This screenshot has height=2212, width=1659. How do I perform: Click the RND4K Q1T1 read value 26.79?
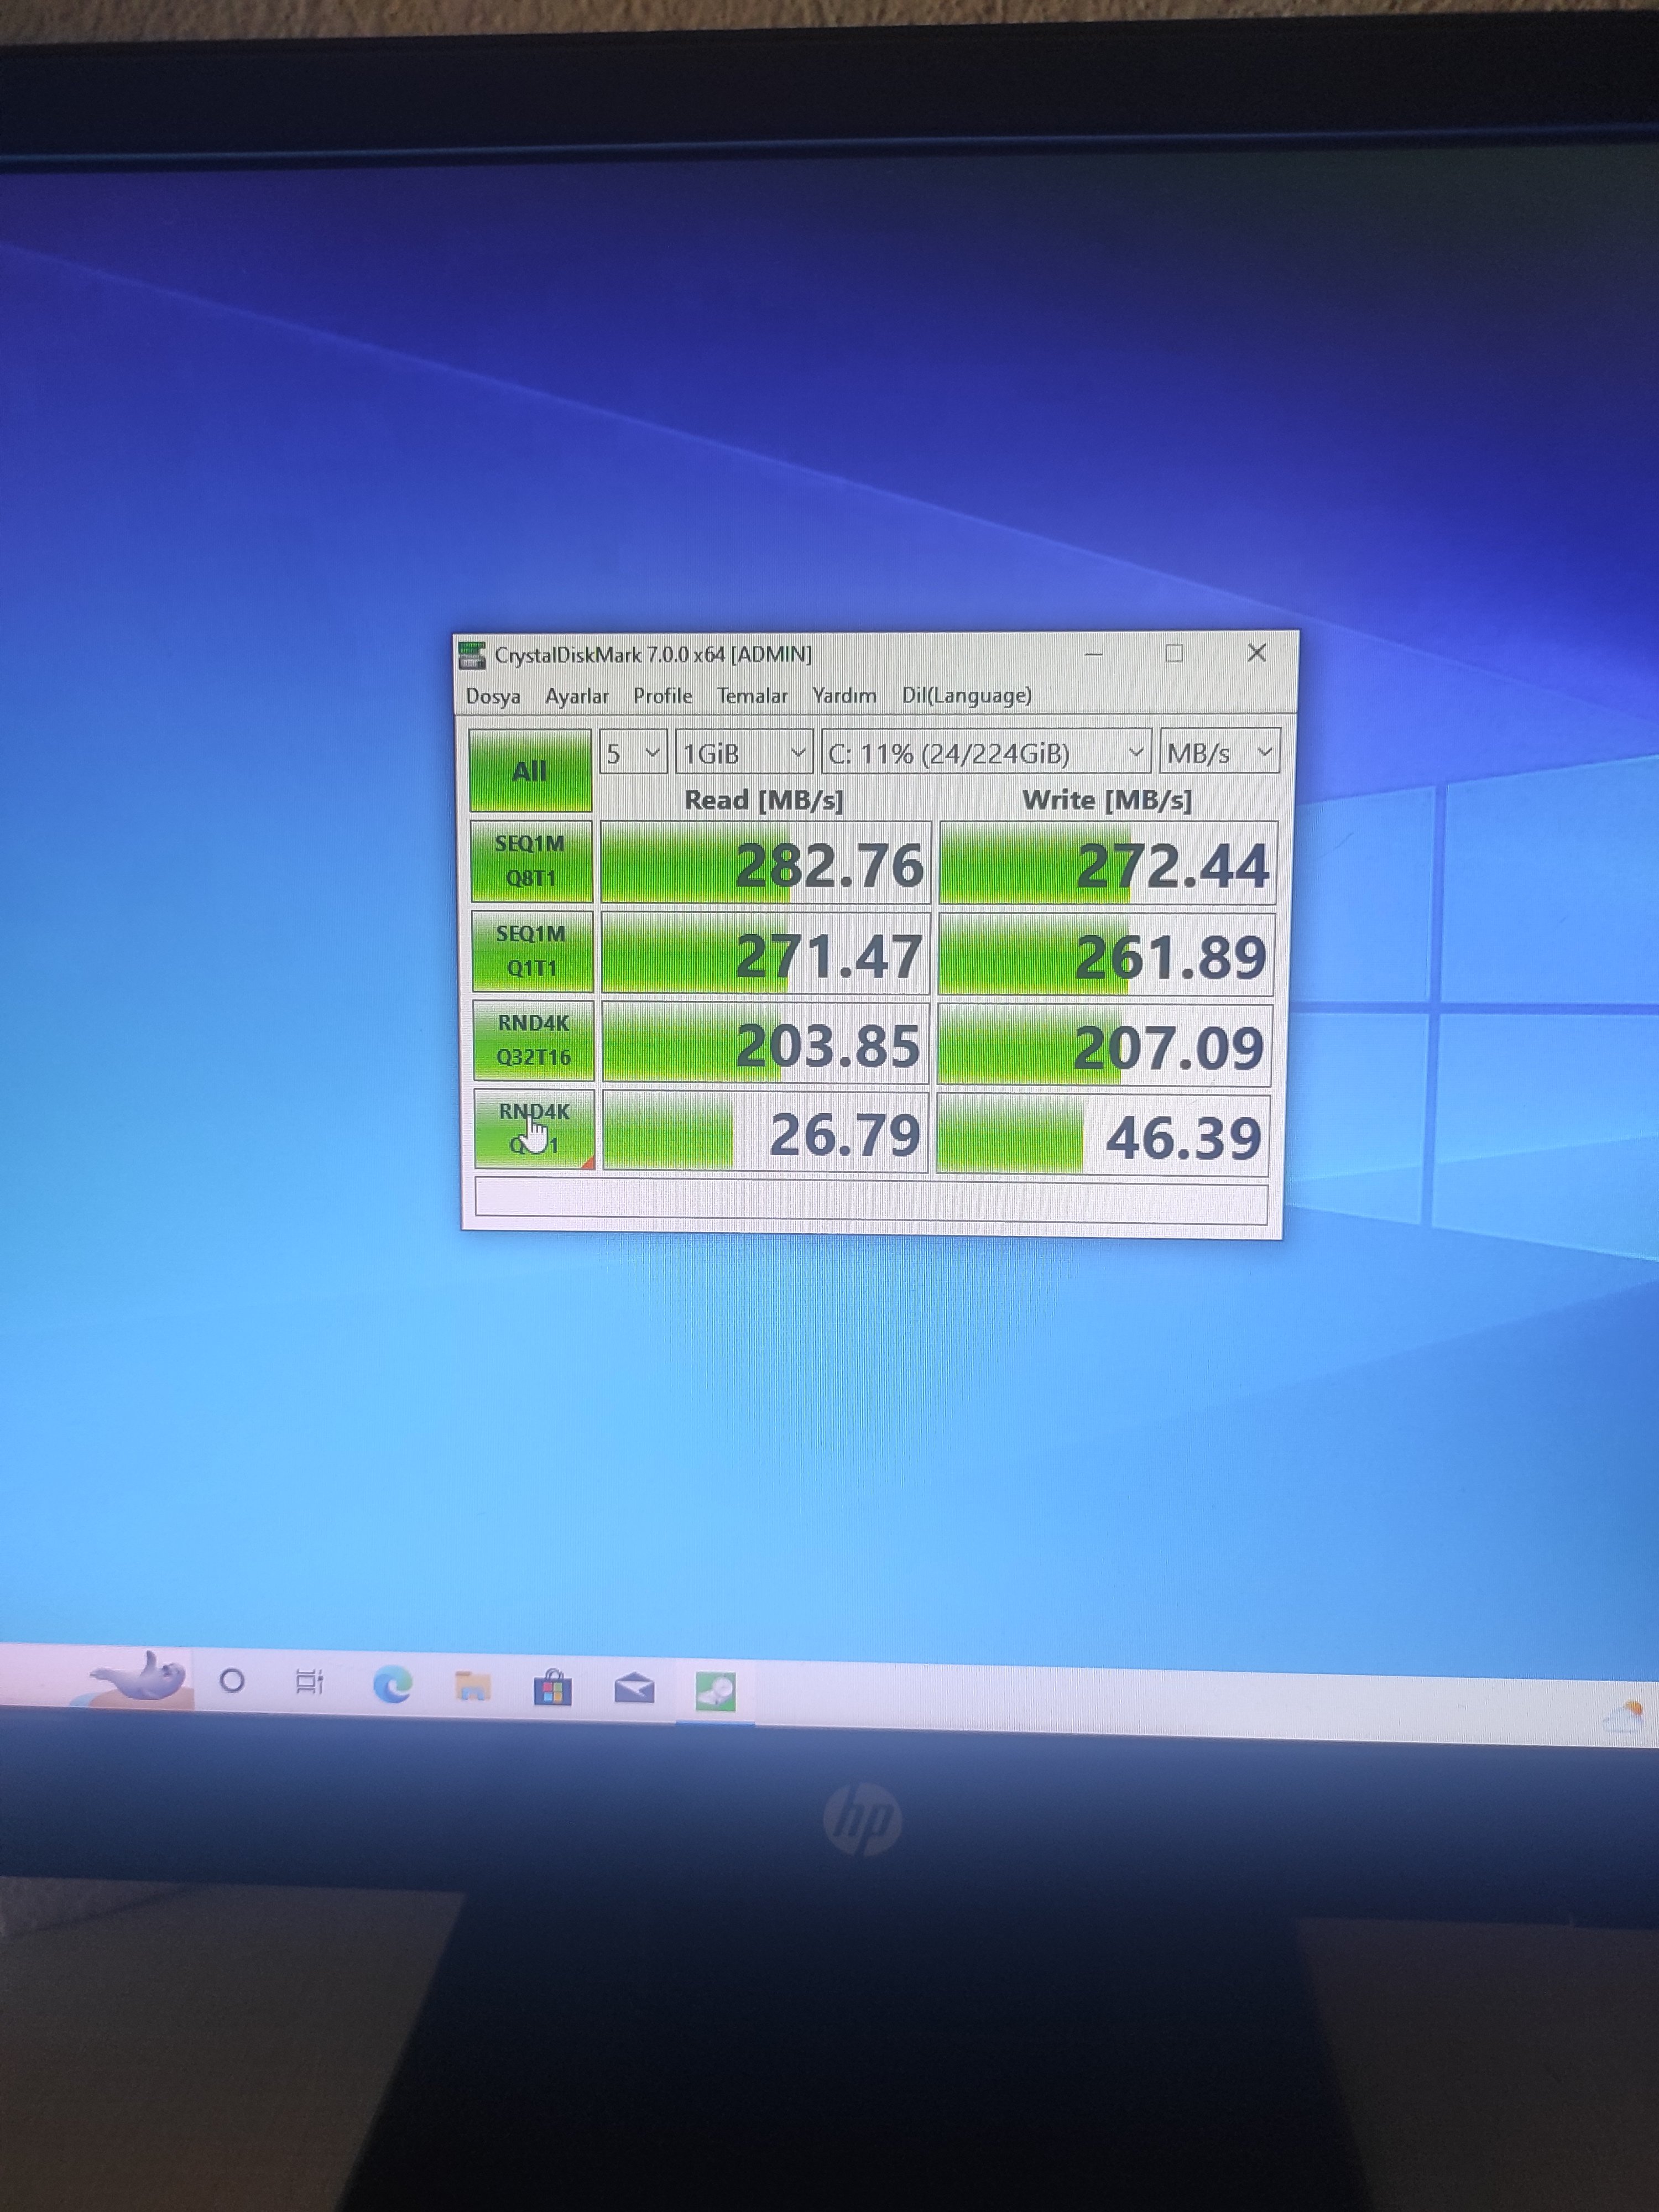766,1132
